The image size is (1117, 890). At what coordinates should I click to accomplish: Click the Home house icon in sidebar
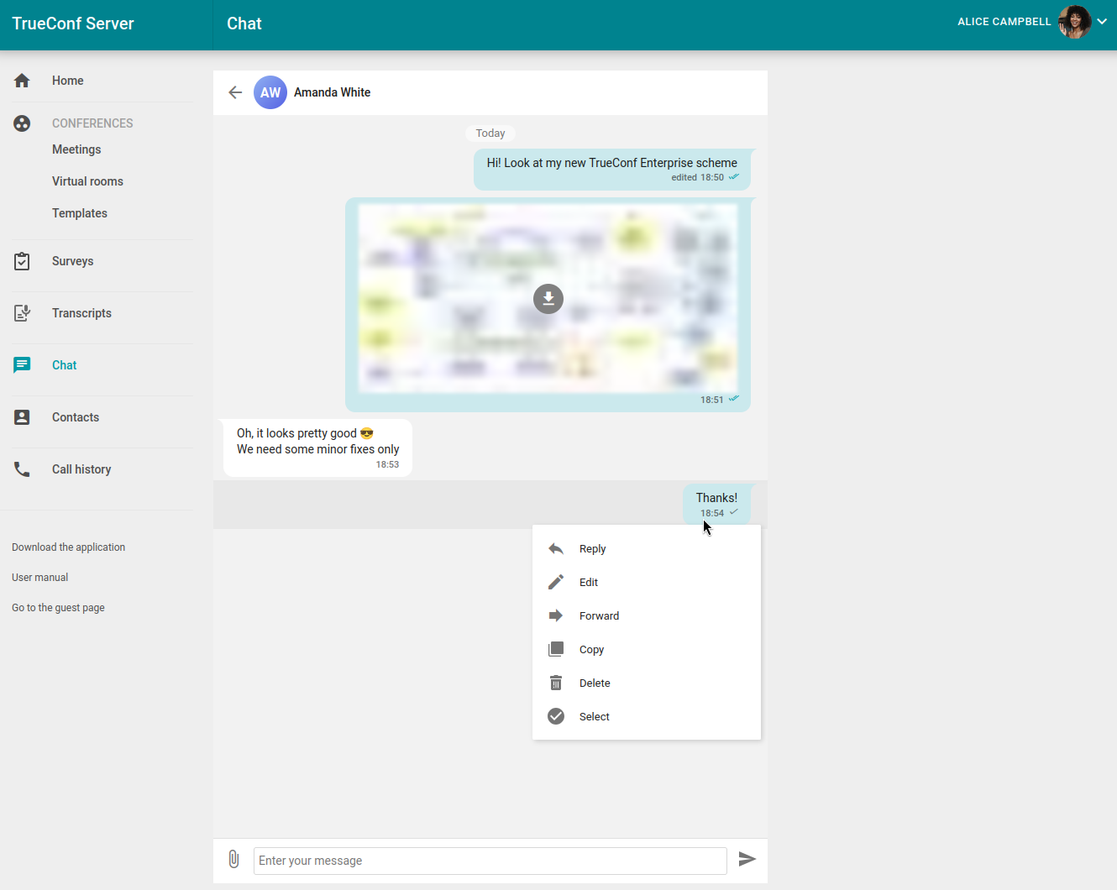(x=22, y=81)
